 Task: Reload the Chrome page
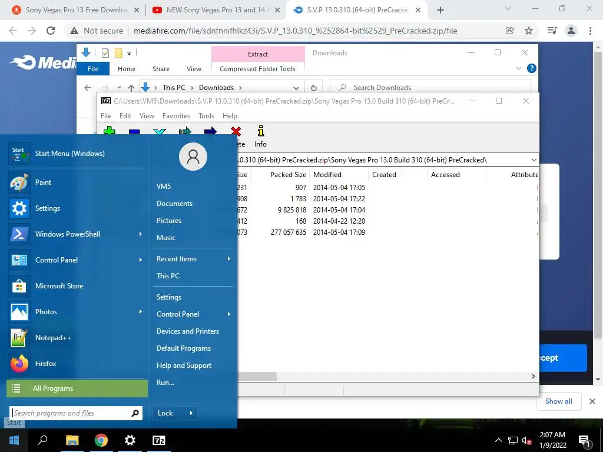coord(51,31)
